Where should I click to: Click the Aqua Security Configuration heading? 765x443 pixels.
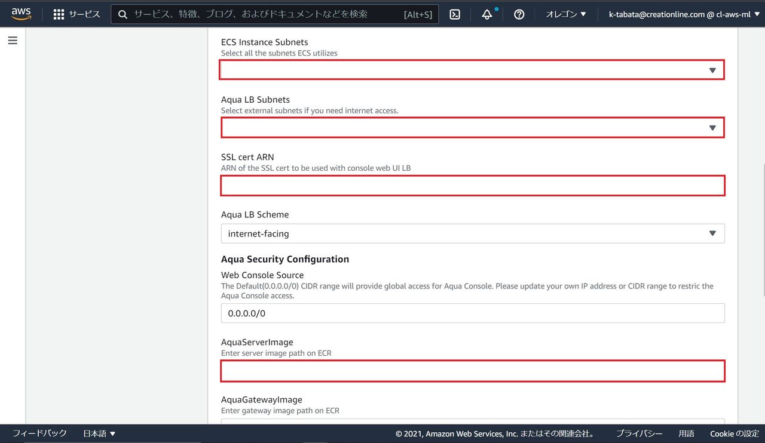(285, 259)
